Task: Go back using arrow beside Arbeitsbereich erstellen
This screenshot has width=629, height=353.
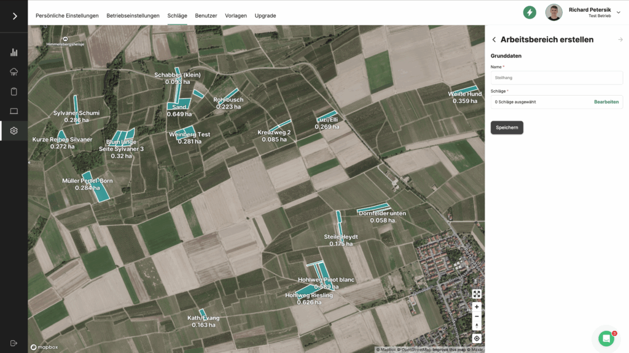Action: (x=494, y=40)
